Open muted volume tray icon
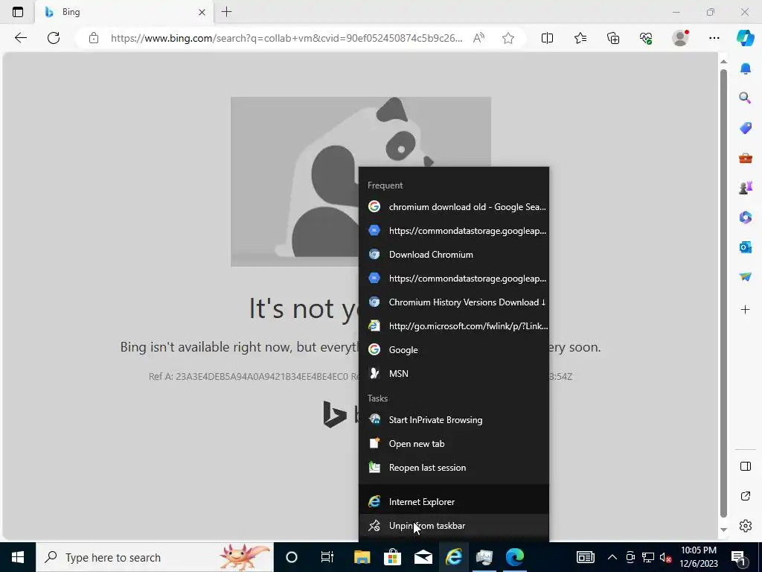The width and height of the screenshot is (762, 572). click(666, 557)
